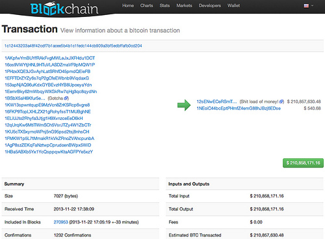This screenshot has width=325, height=239.
Task: Select the Fees value $ 0.00
Action: click(x=256, y=222)
